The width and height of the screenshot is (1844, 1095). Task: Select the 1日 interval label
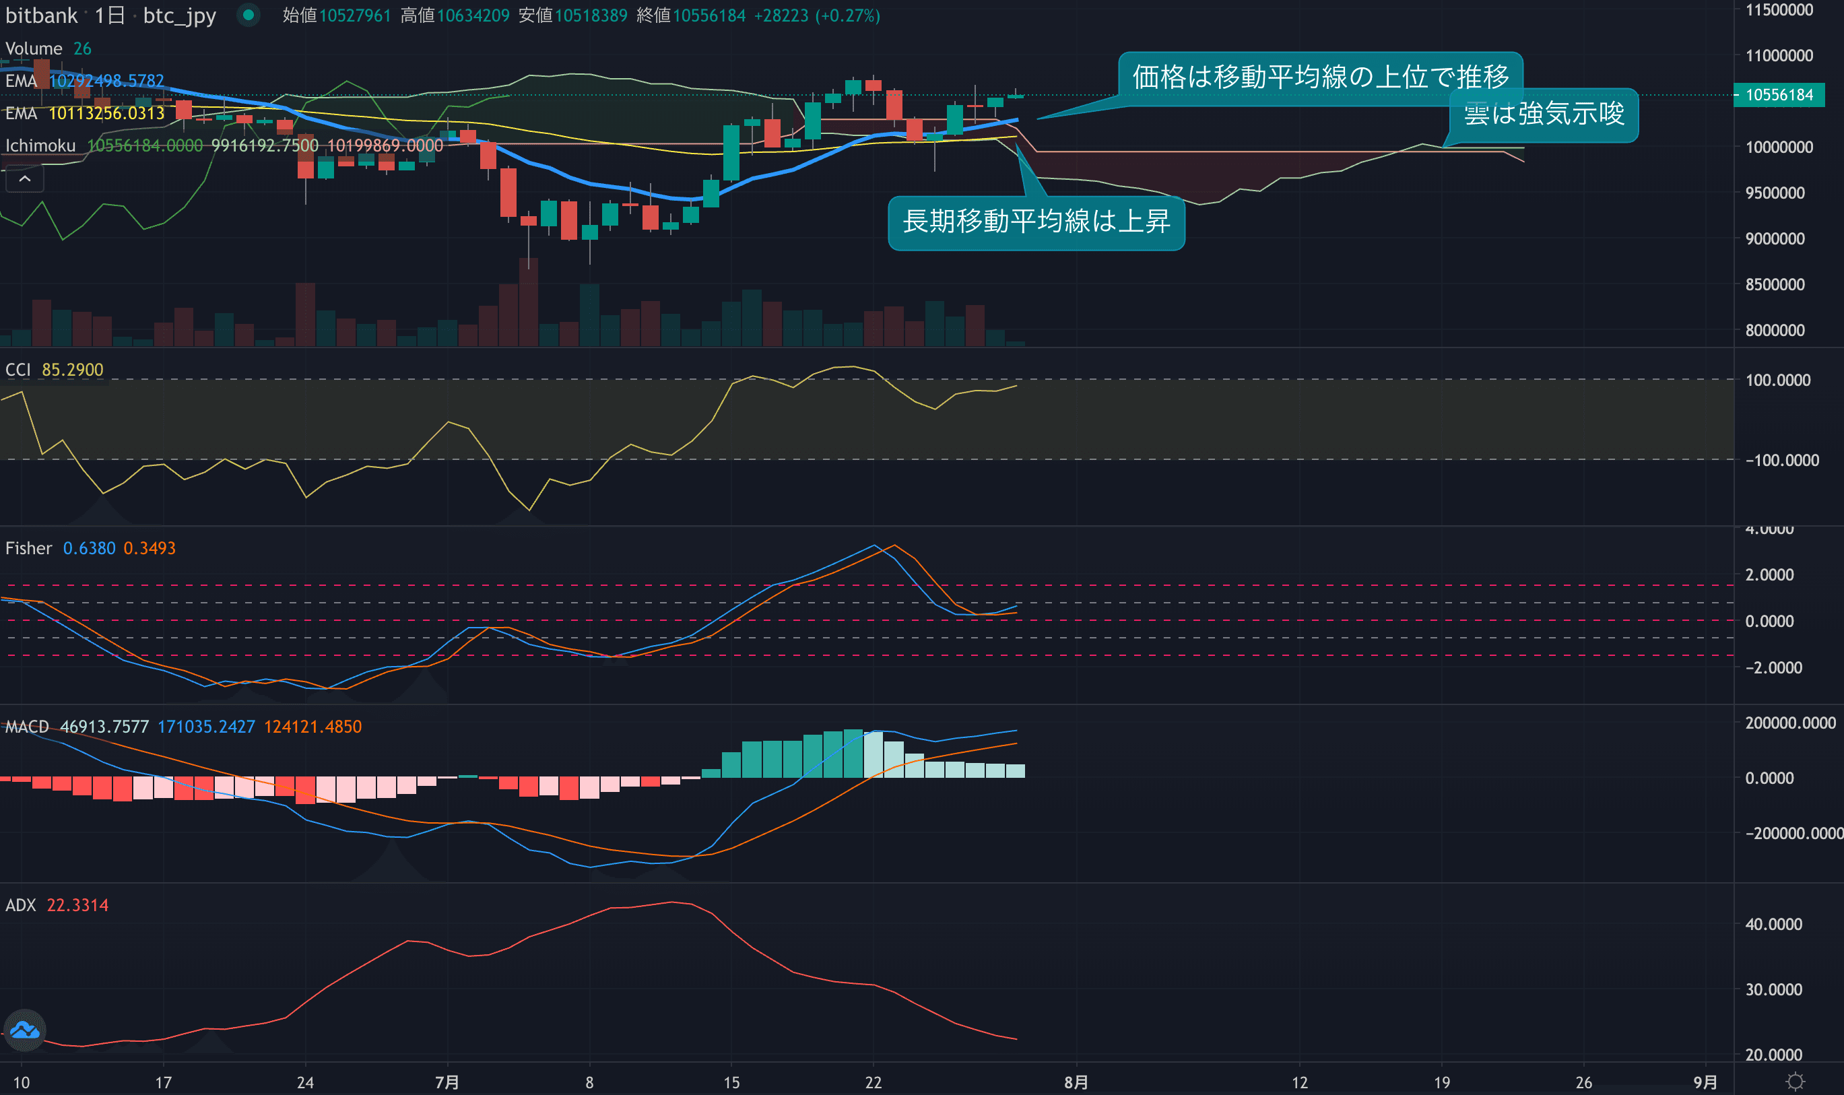click(109, 15)
